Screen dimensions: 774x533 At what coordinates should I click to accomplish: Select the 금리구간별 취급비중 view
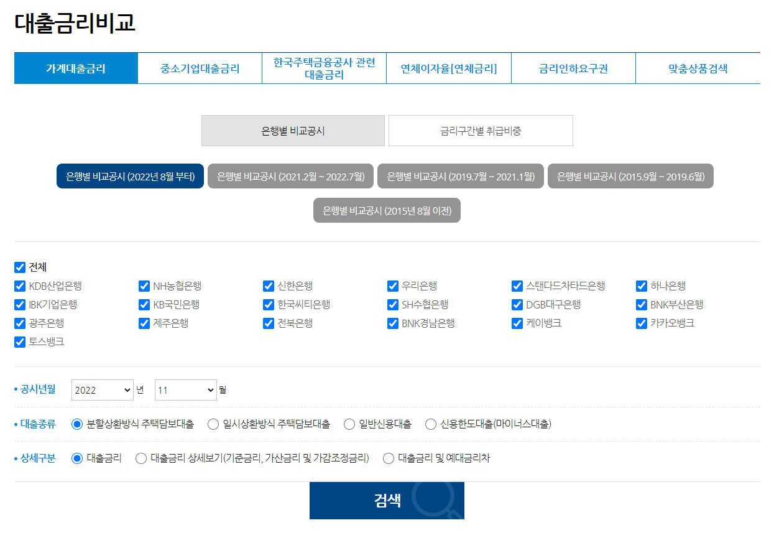[480, 131]
